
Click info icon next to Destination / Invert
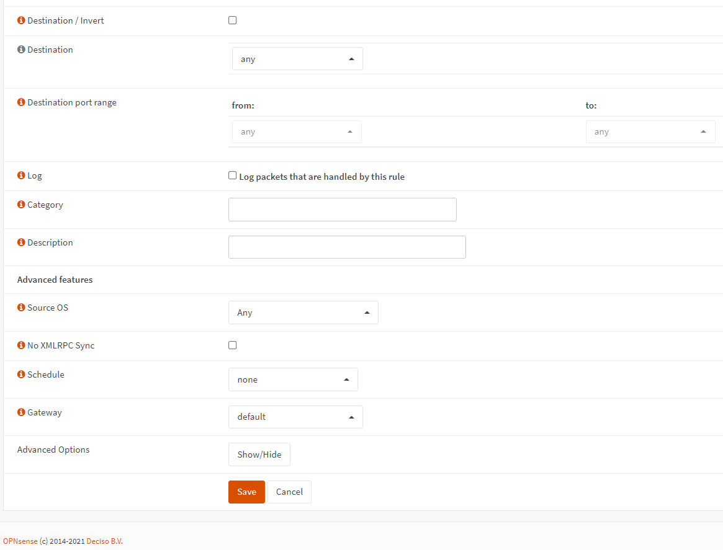click(x=21, y=20)
